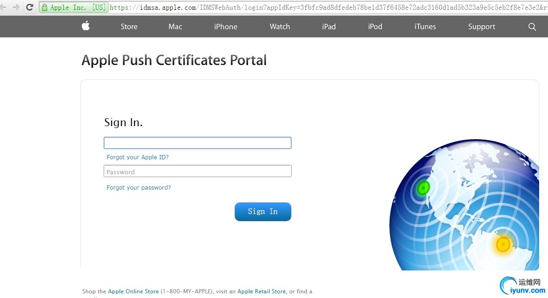Follow the 'Forgot your password?' link
Viewport: 548px width, 298px height.
pos(138,188)
